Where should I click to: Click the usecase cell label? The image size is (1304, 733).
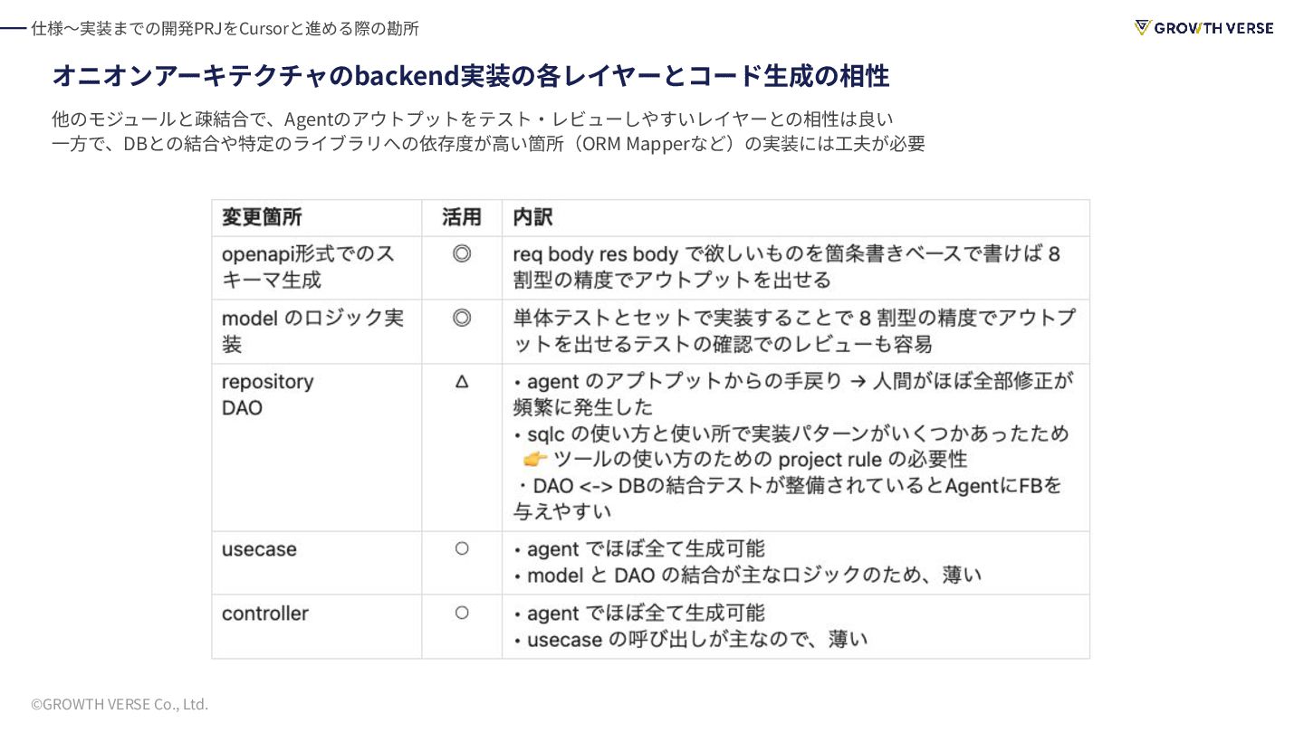tap(259, 549)
